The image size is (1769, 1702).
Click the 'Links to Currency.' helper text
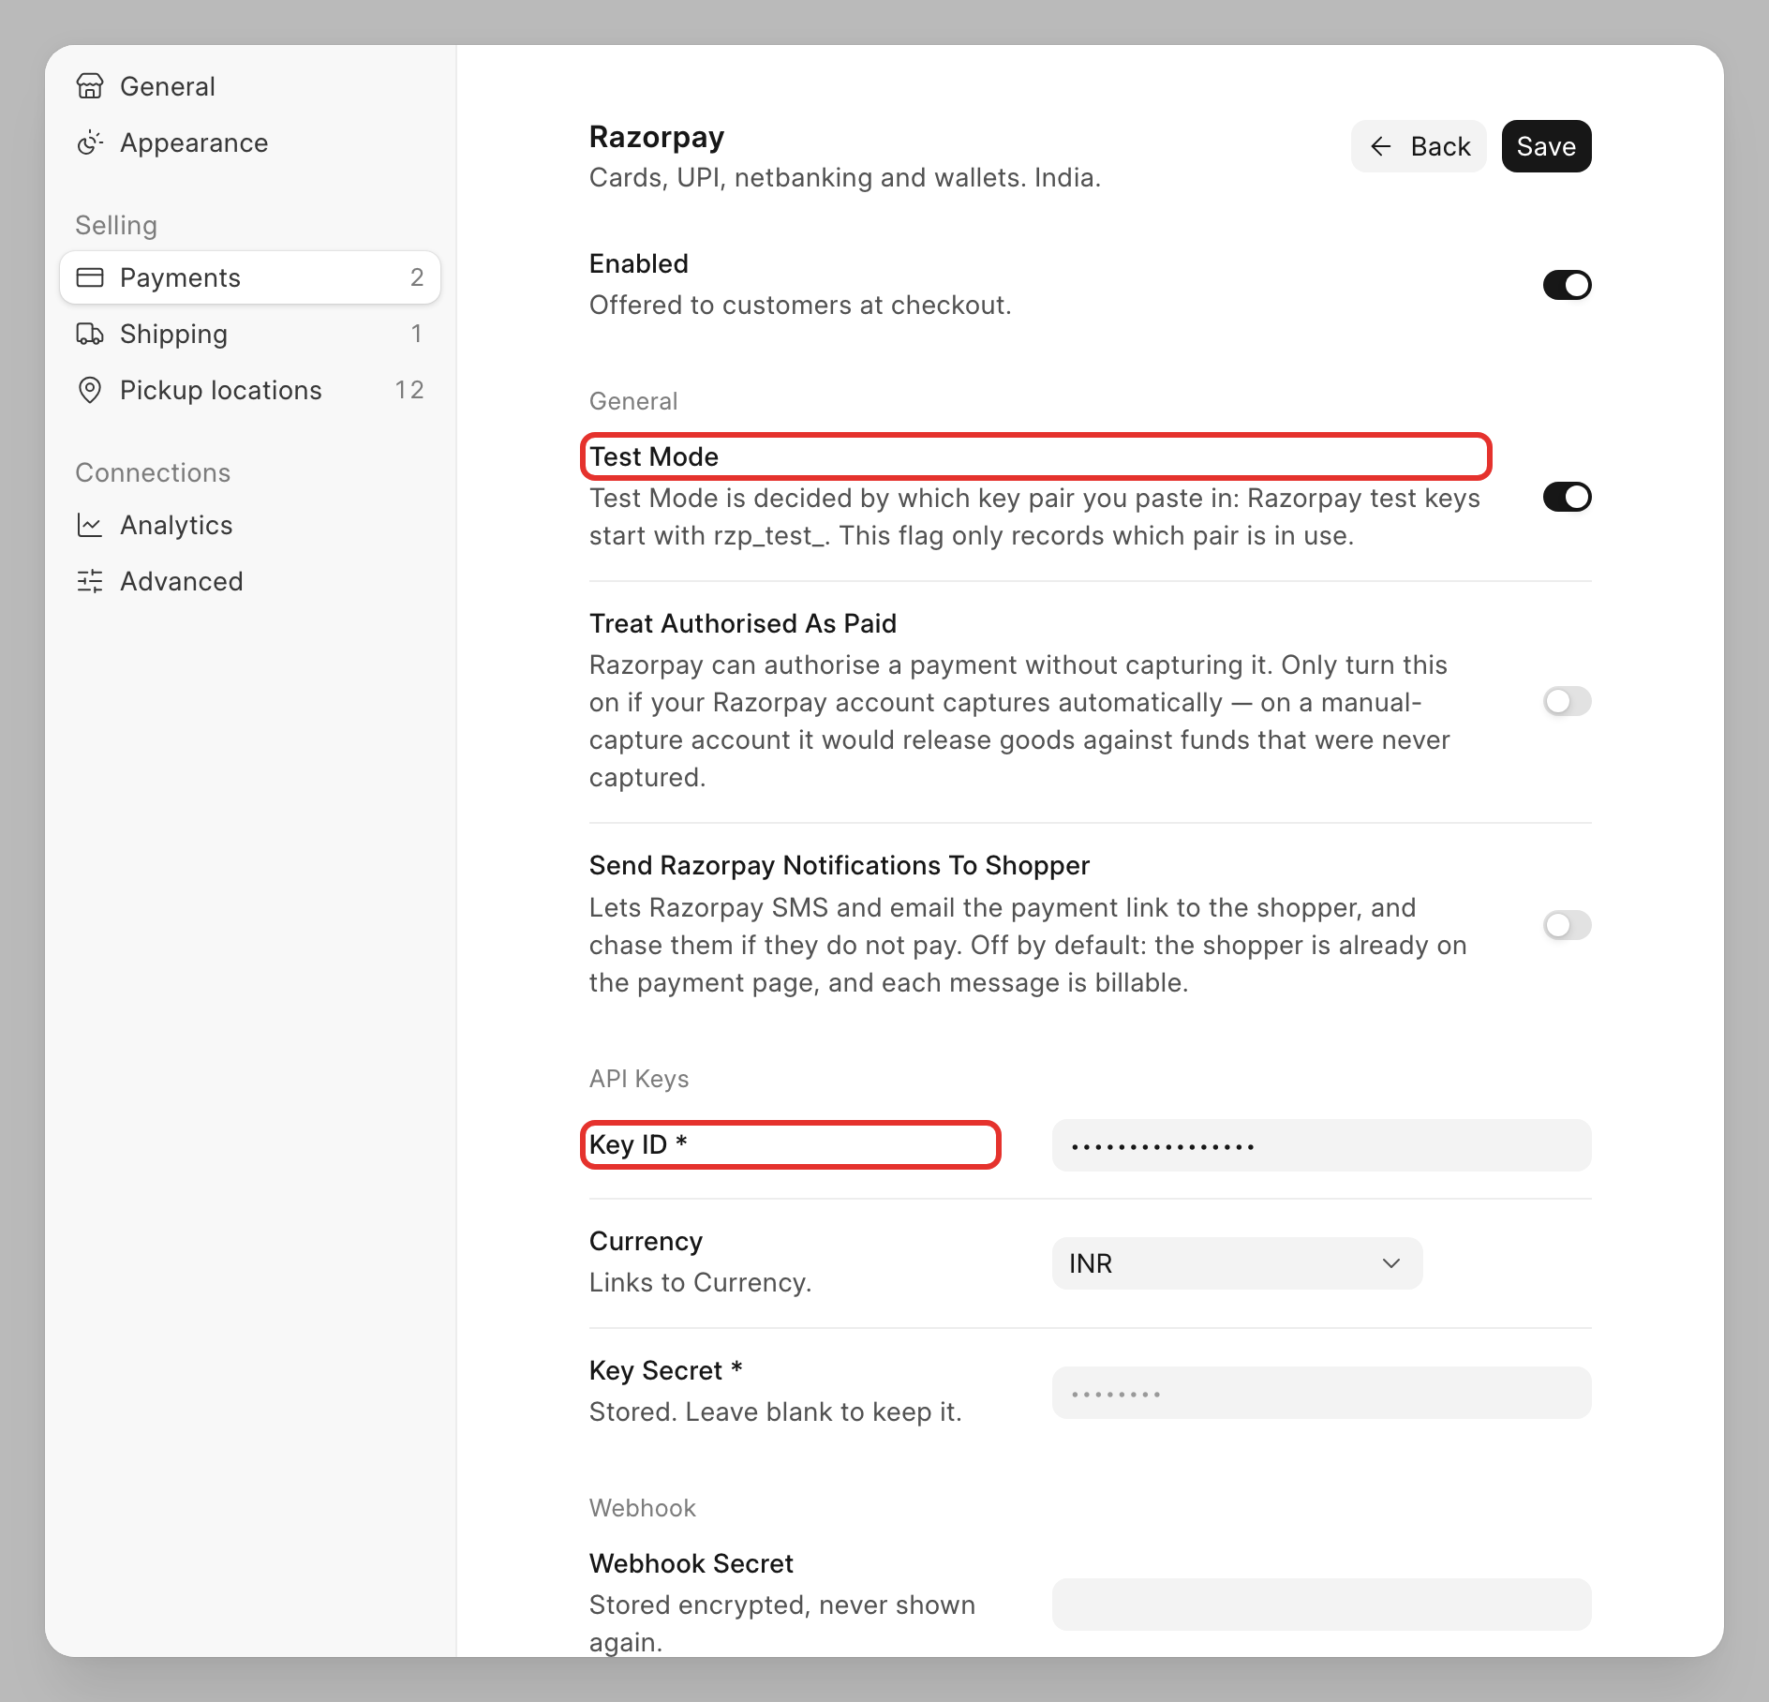click(700, 1283)
